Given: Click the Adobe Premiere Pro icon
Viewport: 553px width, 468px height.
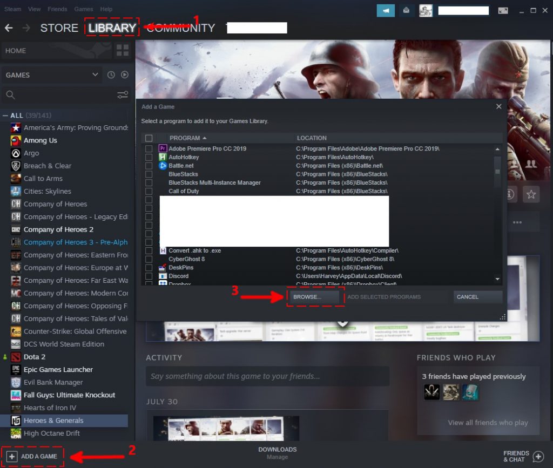Looking at the screenshot, I should 163,148.
